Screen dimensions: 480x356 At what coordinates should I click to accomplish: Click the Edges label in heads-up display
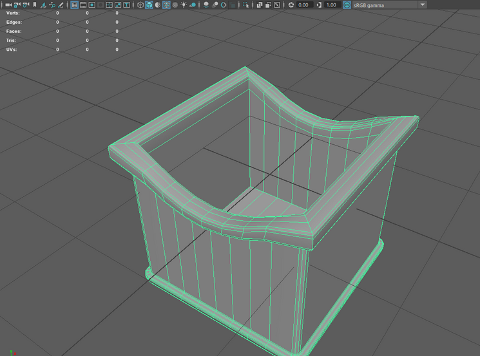[x=14, y=22]
